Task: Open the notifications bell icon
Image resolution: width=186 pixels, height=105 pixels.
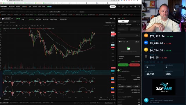Action: click(131, 7)
